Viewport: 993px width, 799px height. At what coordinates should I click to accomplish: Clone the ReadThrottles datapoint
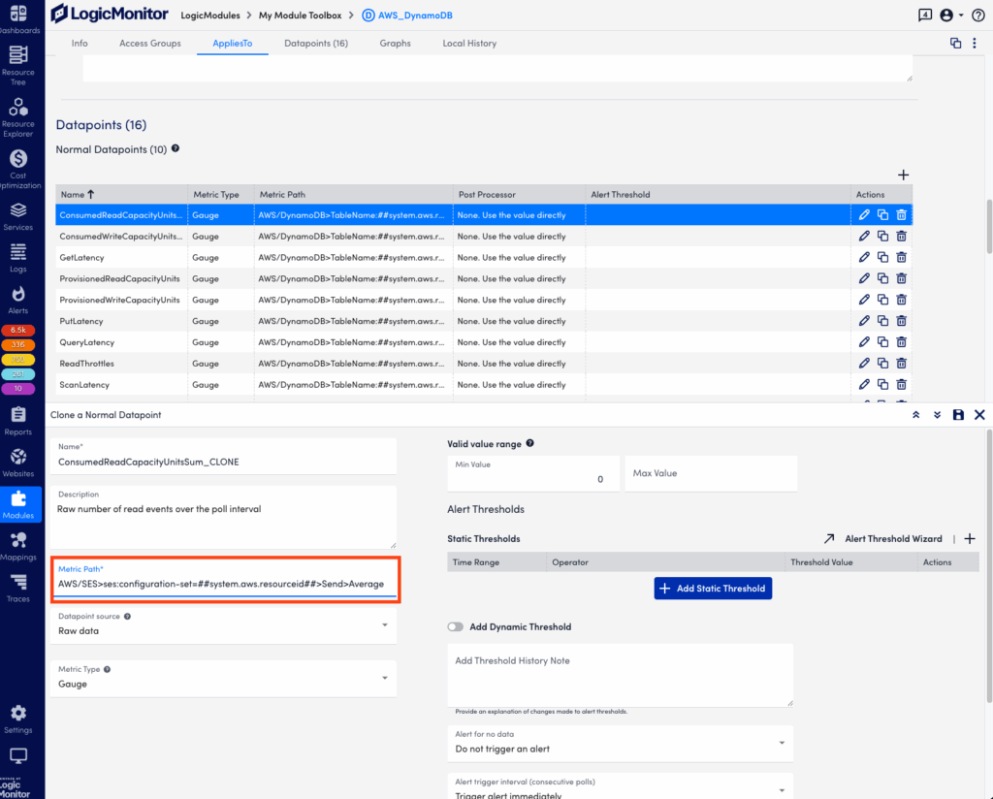(x=882, y=364)
